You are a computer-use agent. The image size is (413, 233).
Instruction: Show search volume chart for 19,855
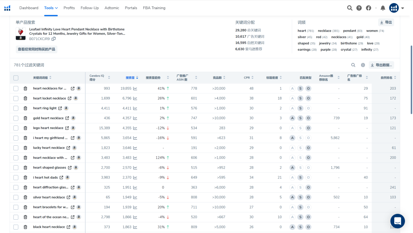(x=135, y=88)
